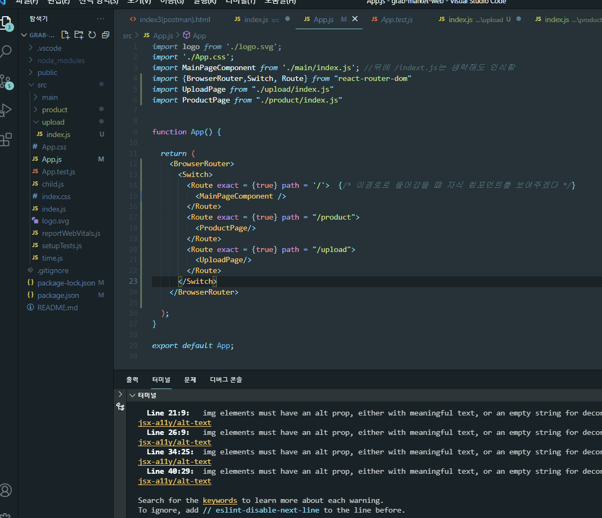Viewport: 602px width, 518px height.
Task: Click the New Folder icon in explorer
Action: coord(79,35)
